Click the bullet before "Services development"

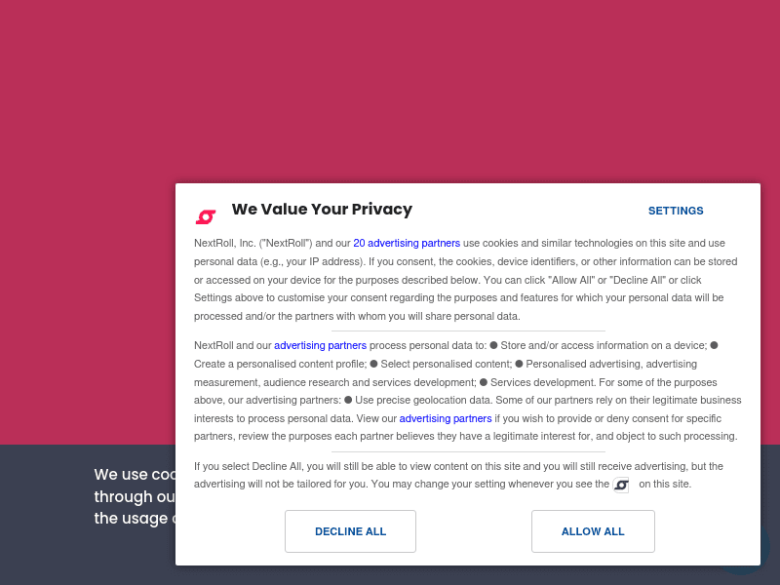click(484, 382)
